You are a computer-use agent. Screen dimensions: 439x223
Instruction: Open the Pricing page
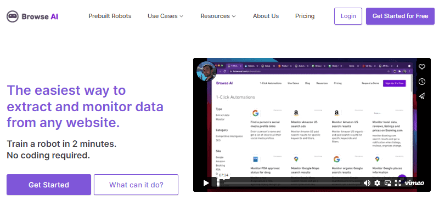coord(305,16)
